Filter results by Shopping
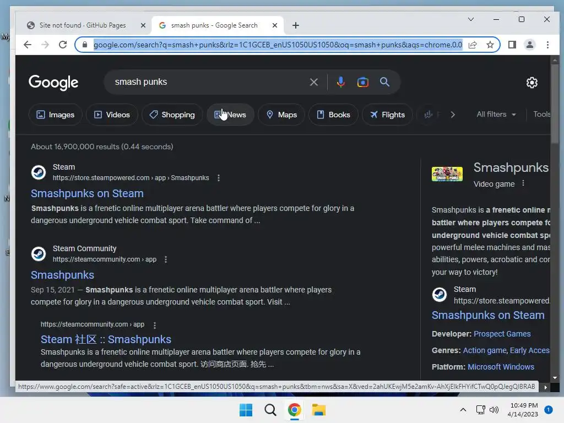This screenshot has width=564, height=423. [172, 115]
